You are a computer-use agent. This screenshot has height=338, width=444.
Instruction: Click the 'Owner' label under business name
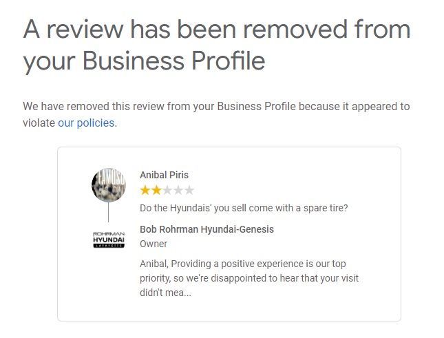coord(154,244)
